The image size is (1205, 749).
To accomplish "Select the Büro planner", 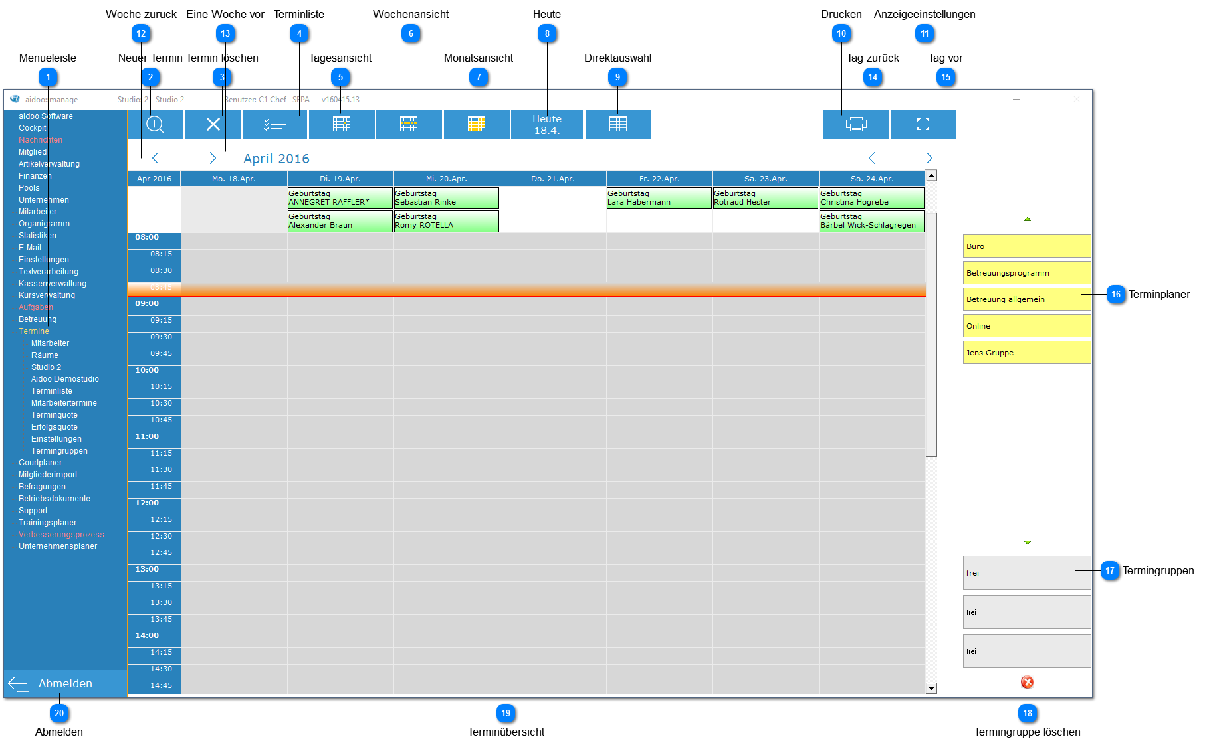I will [x=1027, y=246].
